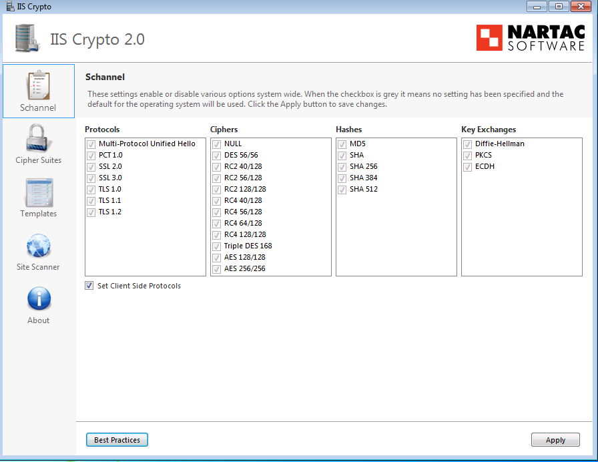Click the Schannel section heading
The image size is (598, 462).
pos(105,77)
